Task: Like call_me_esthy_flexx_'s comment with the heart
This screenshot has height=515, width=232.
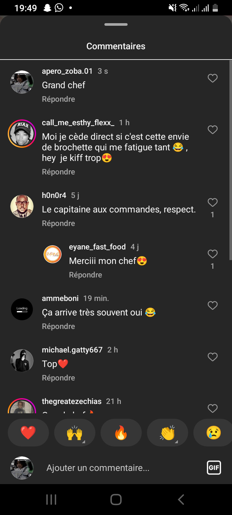Action: tap(212, 130)
